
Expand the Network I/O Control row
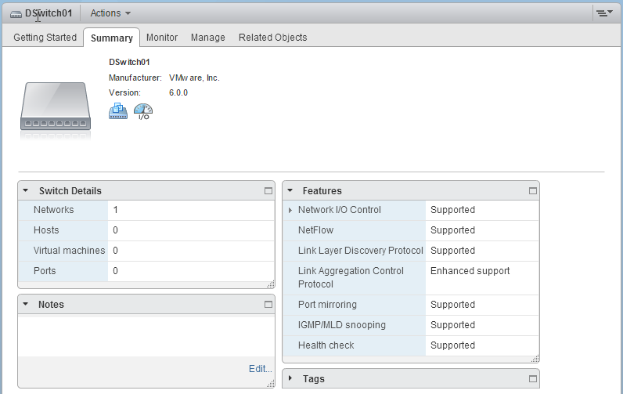[290, 210]
